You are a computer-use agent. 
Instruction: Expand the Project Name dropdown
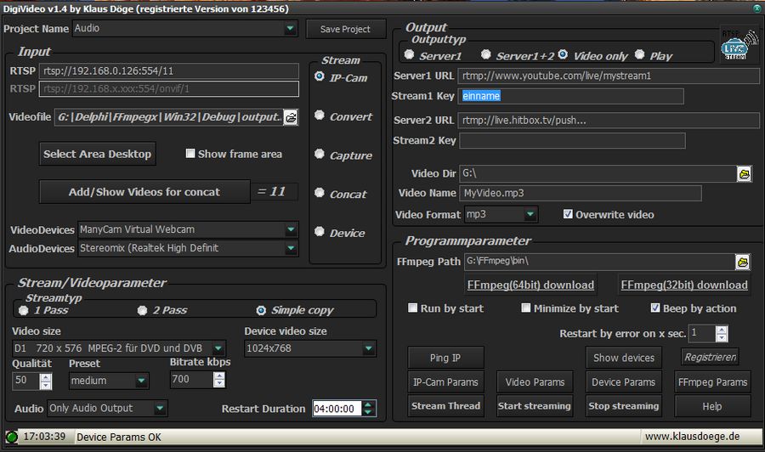(291, 29)
